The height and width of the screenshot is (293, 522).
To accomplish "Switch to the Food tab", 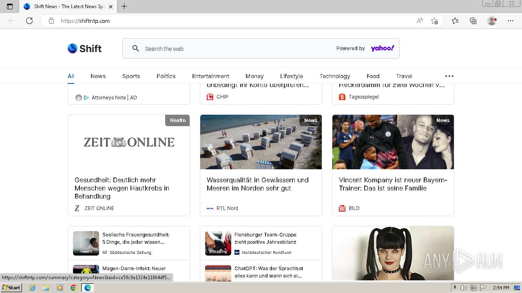I will (373, 76).
